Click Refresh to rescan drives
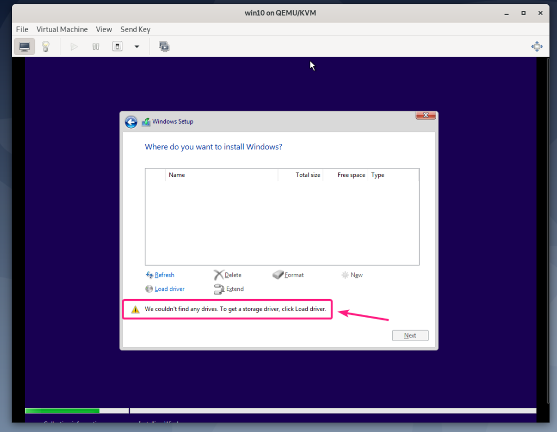This screenshot has width=557, height=432. (164, 275)
